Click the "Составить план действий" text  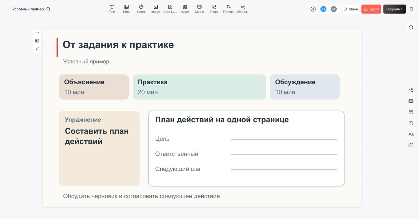[97, 136]
